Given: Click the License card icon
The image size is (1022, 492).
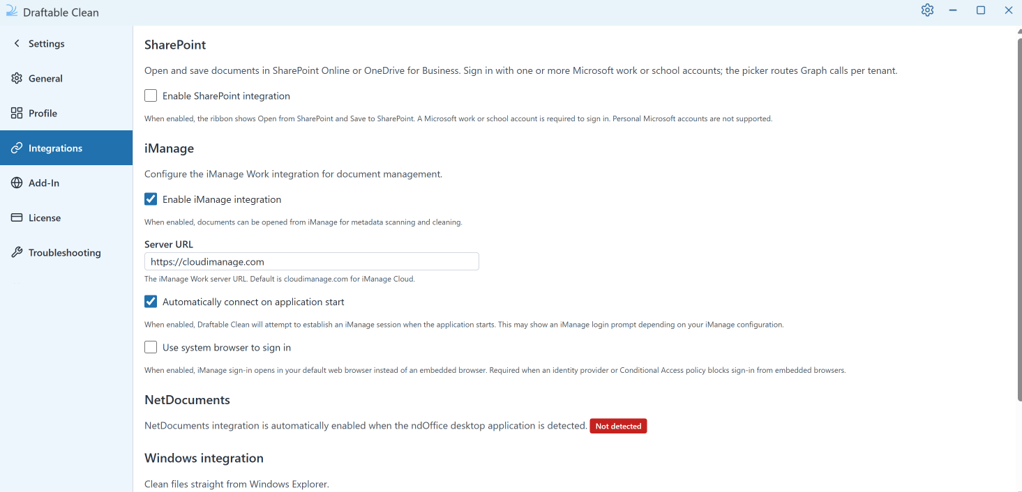Looking at the screenshot, I should tap(17, 217).
